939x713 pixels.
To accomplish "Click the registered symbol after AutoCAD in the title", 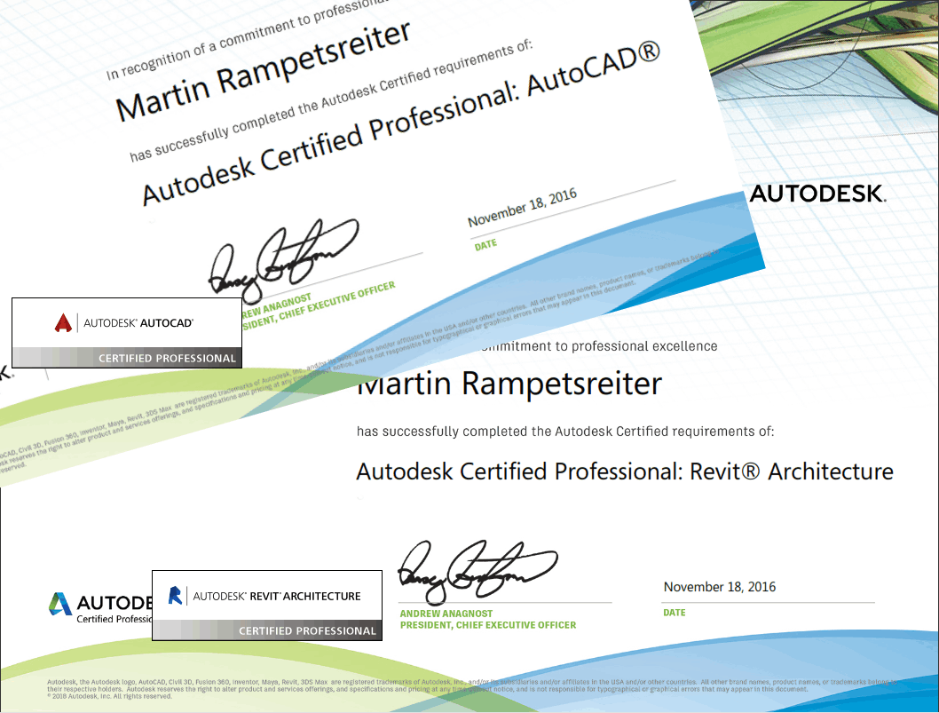I will (648, 55).
